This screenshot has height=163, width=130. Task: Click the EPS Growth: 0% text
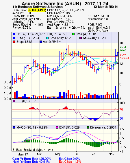[59, 13]
